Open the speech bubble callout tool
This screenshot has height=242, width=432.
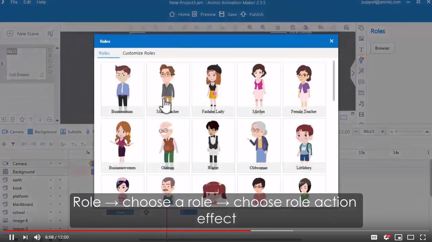click(361, 82)
